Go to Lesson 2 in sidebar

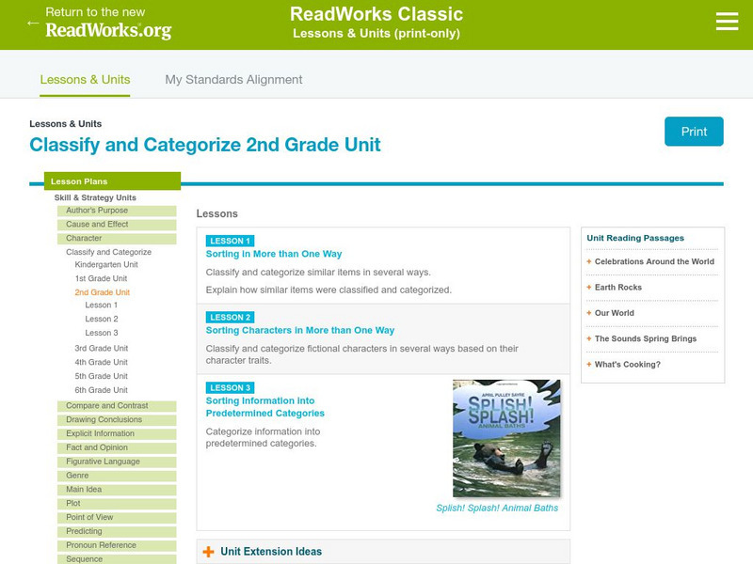[102, 319]
